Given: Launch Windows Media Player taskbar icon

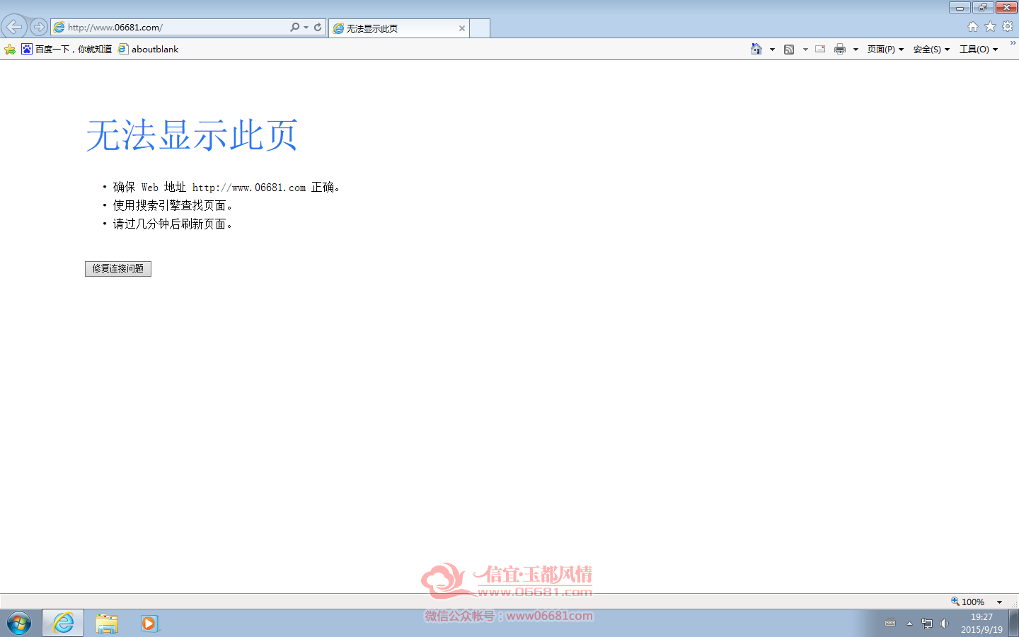Looking at the screenshot, I should pyautogui.click(x=149, y=623).
